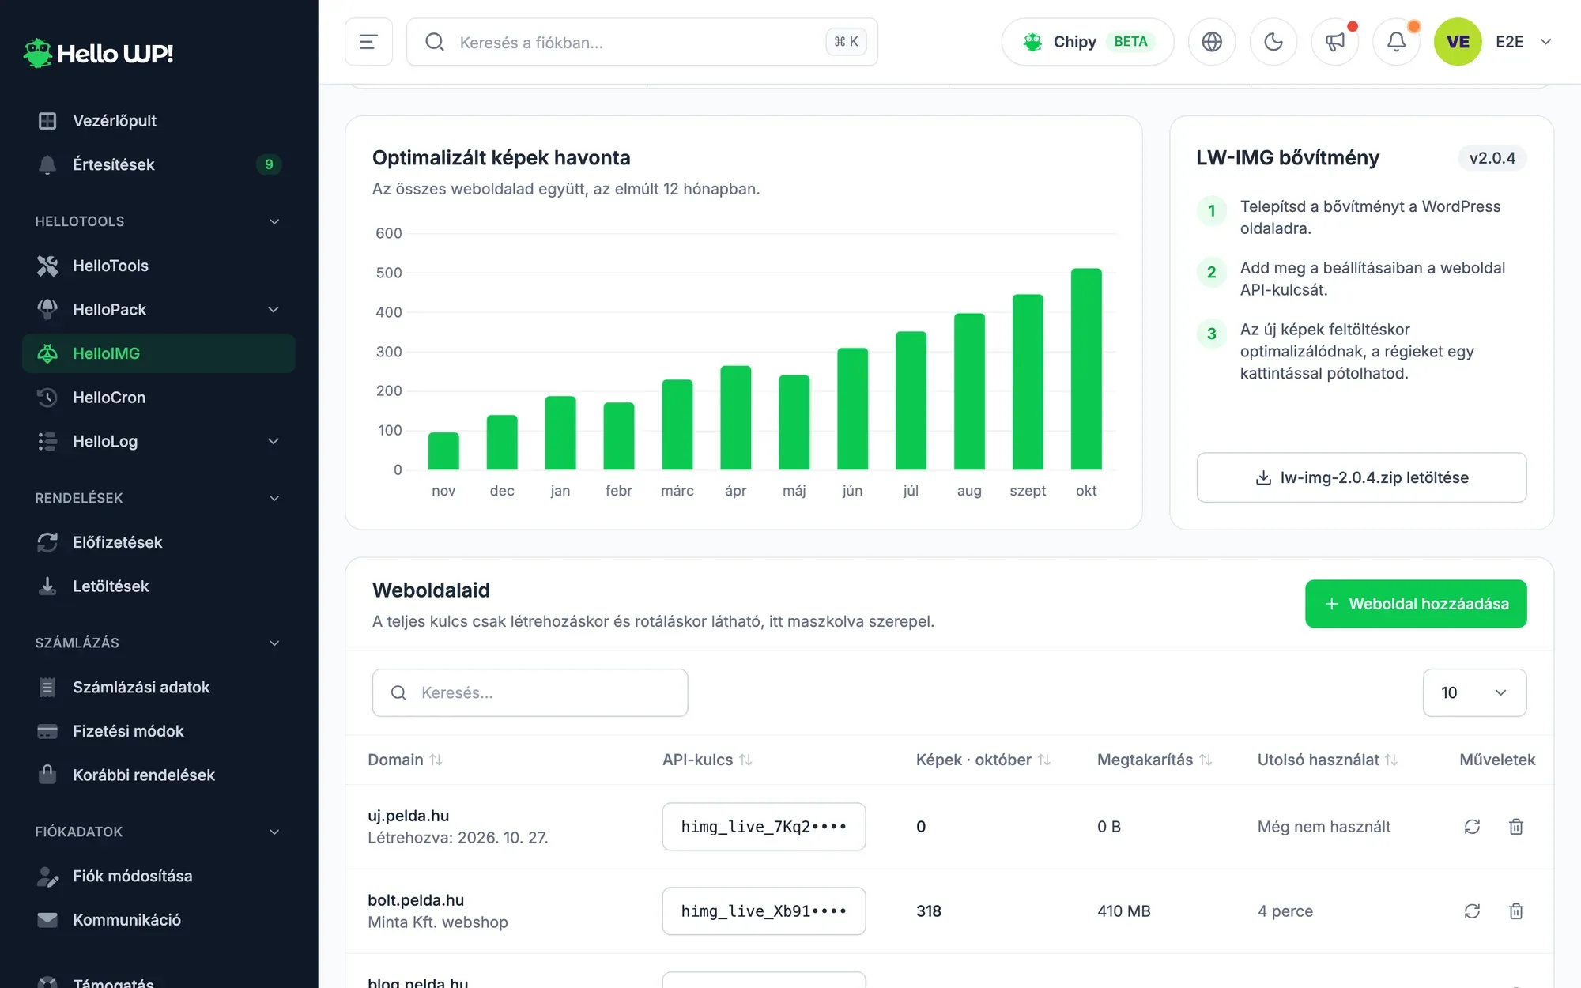Click the VE user avatar
The width and height of the screenshot is (1581, 988).
(x=1458, y=42)
